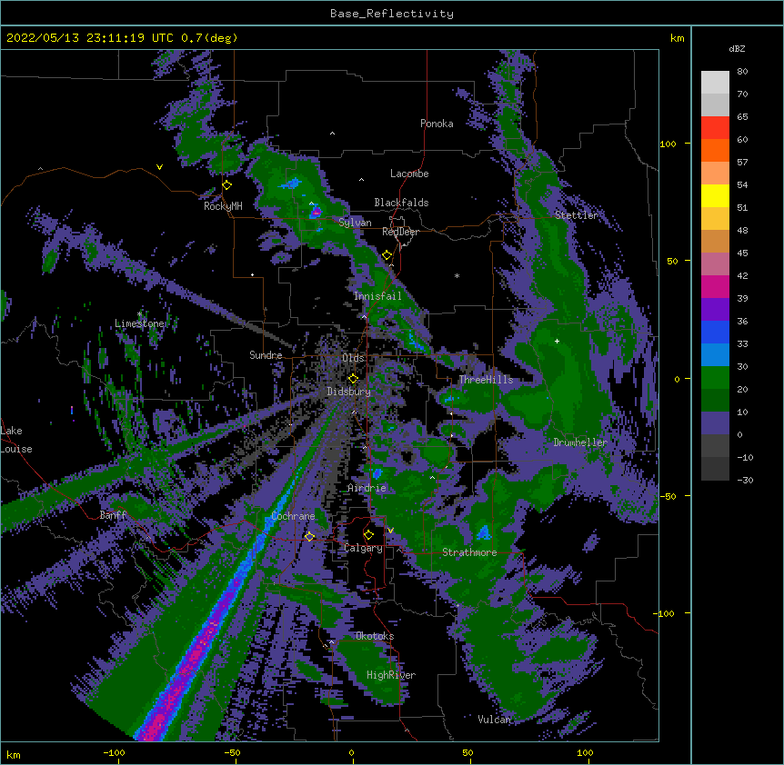Click the RedDeer city label
The height and width of the screenshot is (765, 784).
point(400,232)
